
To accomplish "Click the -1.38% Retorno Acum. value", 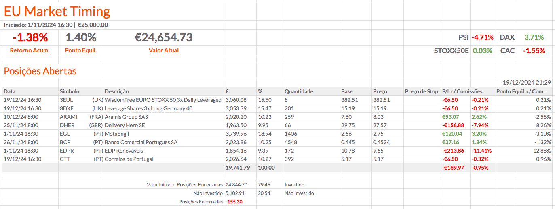I will pyautogui.click(x=30, y=38).
